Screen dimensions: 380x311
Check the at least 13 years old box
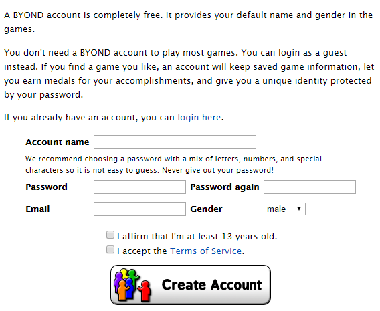[110, 235]
